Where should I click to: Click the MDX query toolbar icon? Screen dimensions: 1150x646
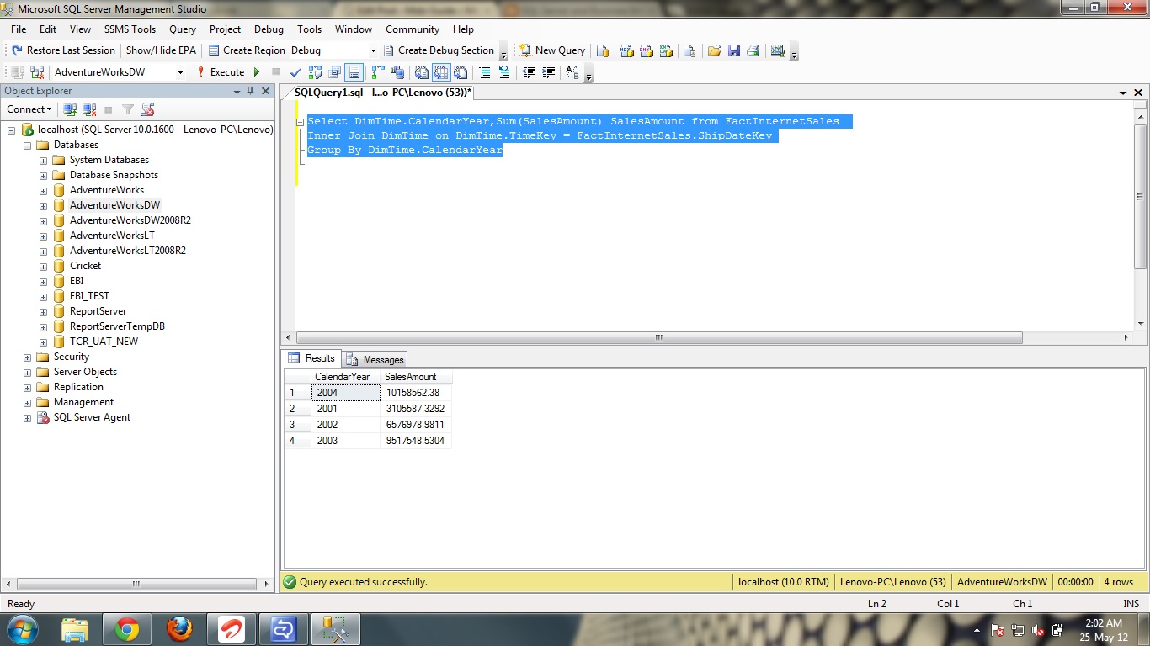click(x=626, y=50)
